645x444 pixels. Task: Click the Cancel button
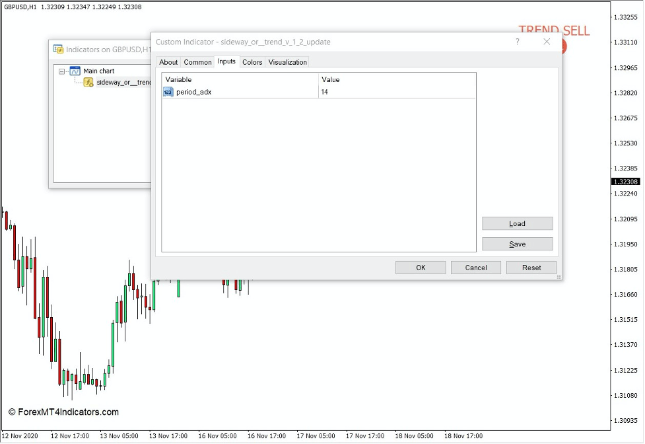[475, 268]
